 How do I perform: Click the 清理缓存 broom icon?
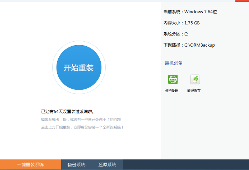click(195, 79)
